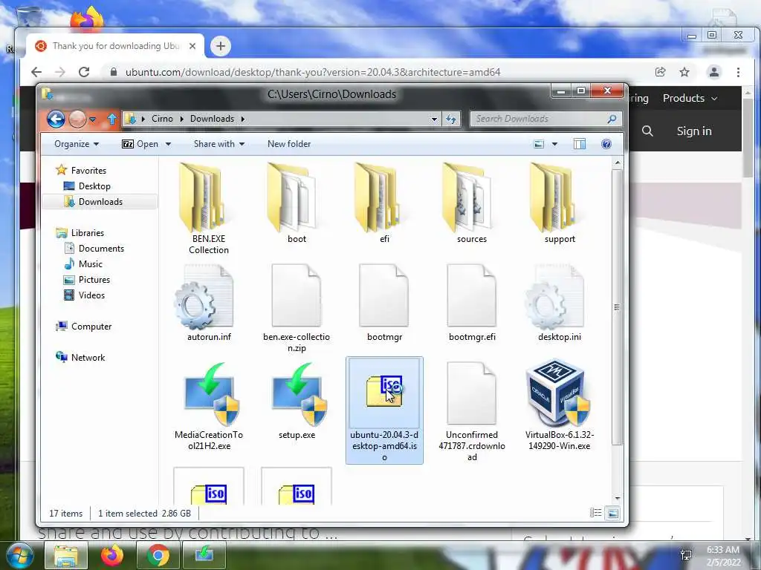The image size is (761, 570).
Task: Select the bootmgr.efi file
Action: [472, 303]
